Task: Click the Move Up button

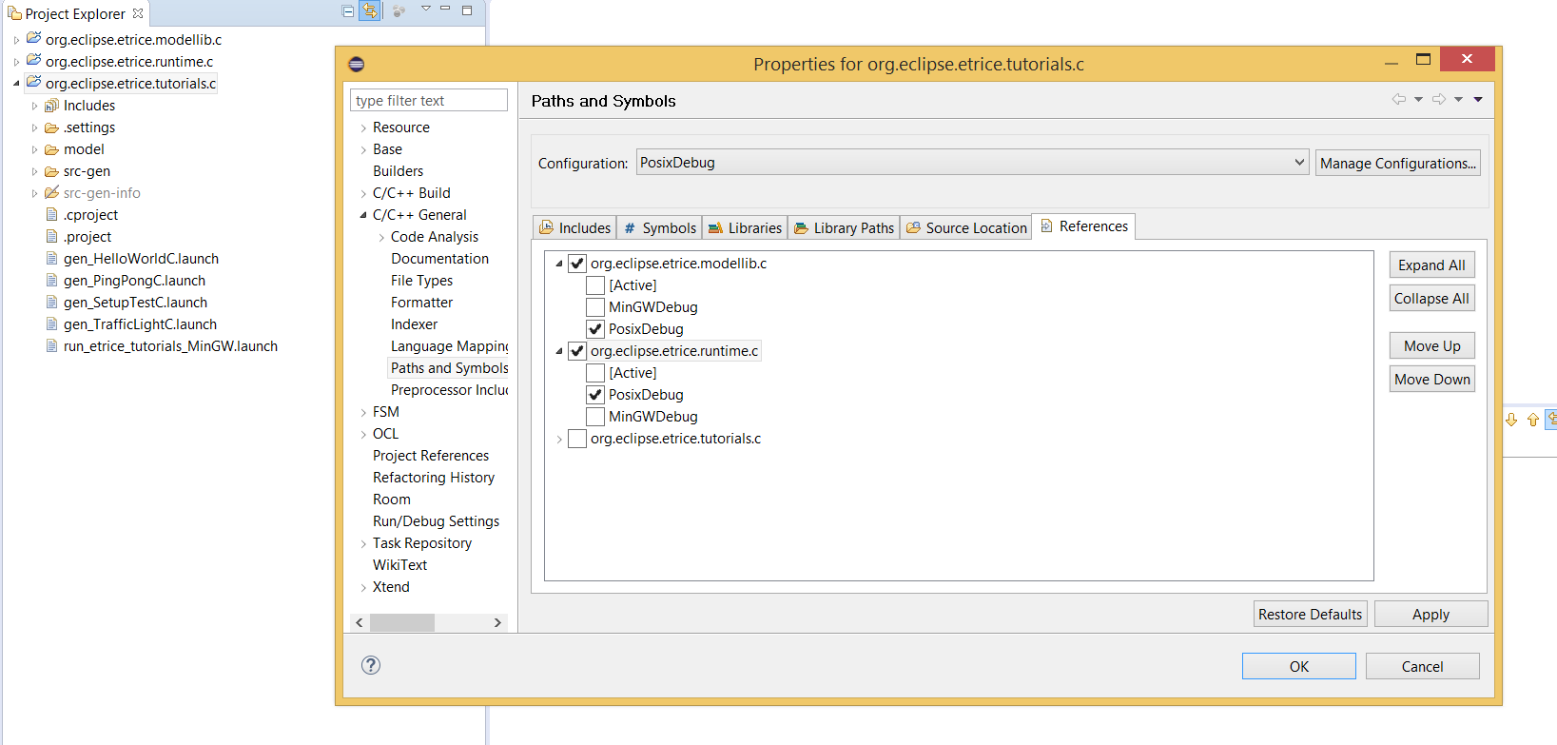Action: coord(1431,345)
